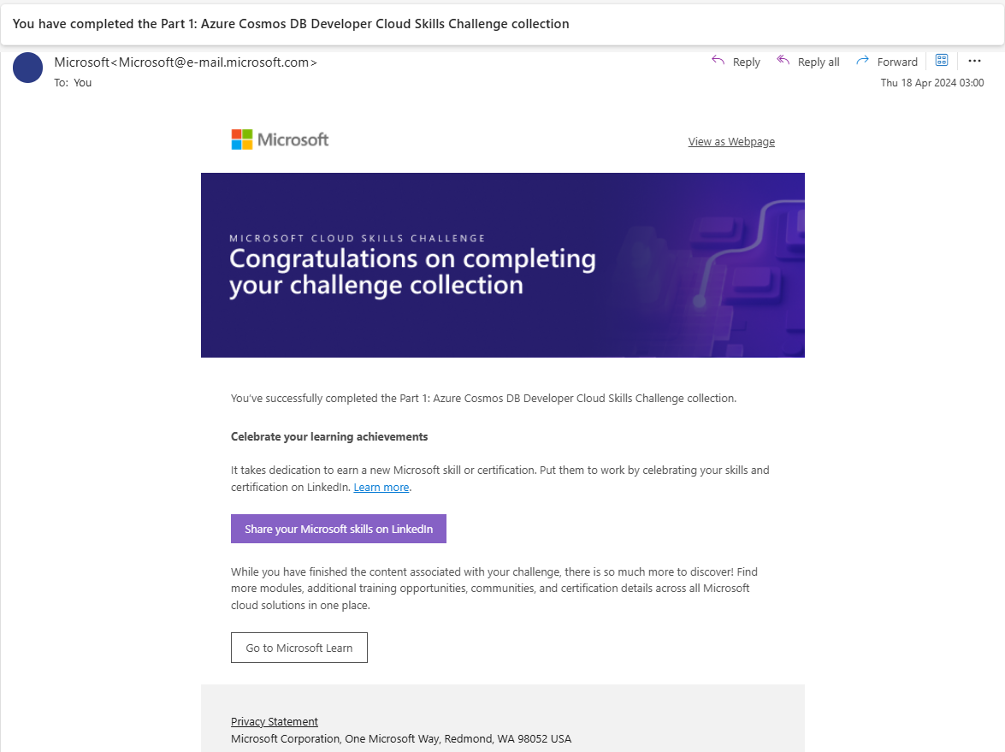Viewport: 1005px width, 752px height.
Task: Click the Reply text button
Action: tap(746, 62)
